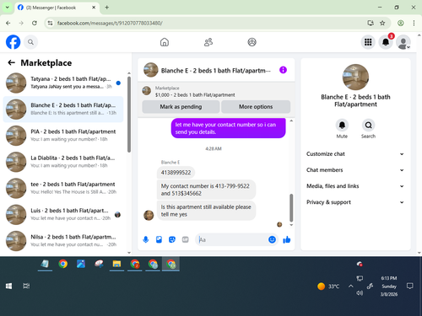The width and height of the screenshot is (422, 316).
Task: Open the Windows Start menu
Action: (8, 286)
